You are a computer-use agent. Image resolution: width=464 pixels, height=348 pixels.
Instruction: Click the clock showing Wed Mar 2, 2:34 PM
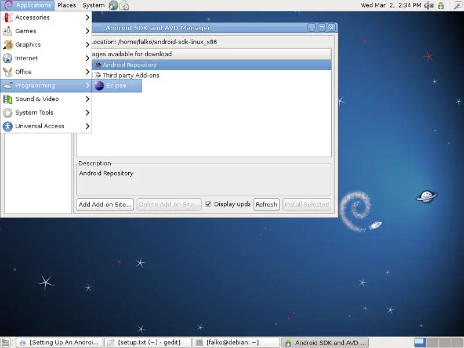pyautogui.click(x=391, y=5)
